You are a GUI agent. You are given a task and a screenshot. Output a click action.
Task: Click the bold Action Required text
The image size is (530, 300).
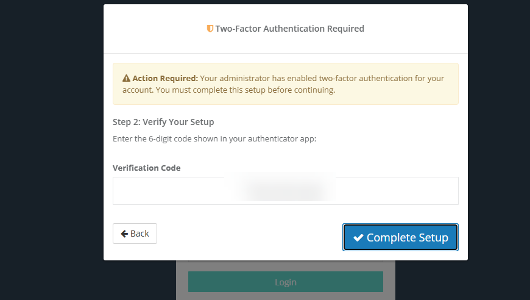[165, 79]
